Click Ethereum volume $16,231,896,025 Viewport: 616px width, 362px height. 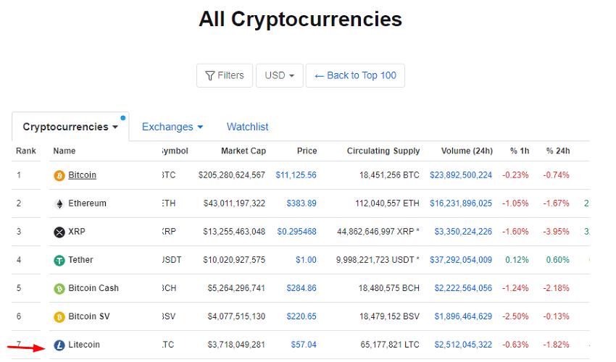[461, 203]
